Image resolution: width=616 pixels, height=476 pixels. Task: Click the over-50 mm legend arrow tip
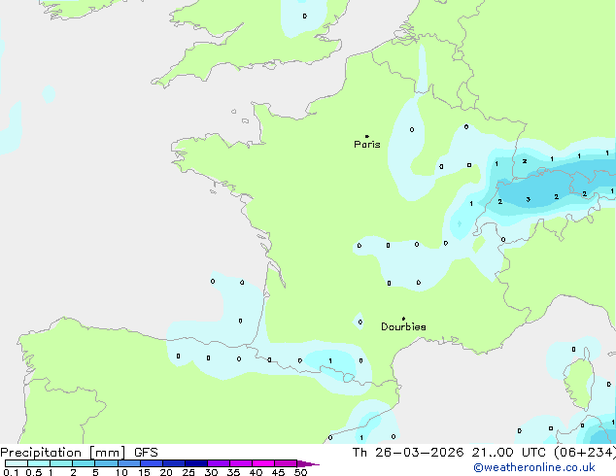pos(308,463)
